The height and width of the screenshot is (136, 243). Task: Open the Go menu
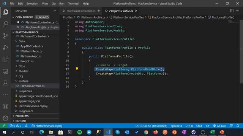(x=54, y=3)
